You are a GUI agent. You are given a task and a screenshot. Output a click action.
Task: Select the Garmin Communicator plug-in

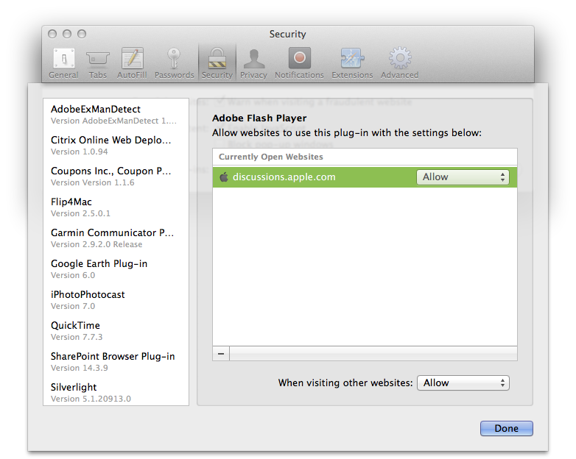coord(116,238)
